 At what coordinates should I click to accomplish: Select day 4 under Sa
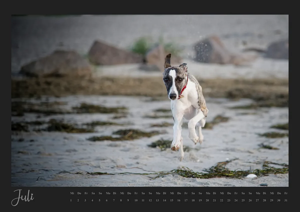click(92, 200)
